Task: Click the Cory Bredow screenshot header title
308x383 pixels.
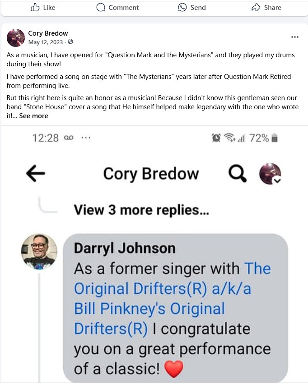Action: (151, 174)
